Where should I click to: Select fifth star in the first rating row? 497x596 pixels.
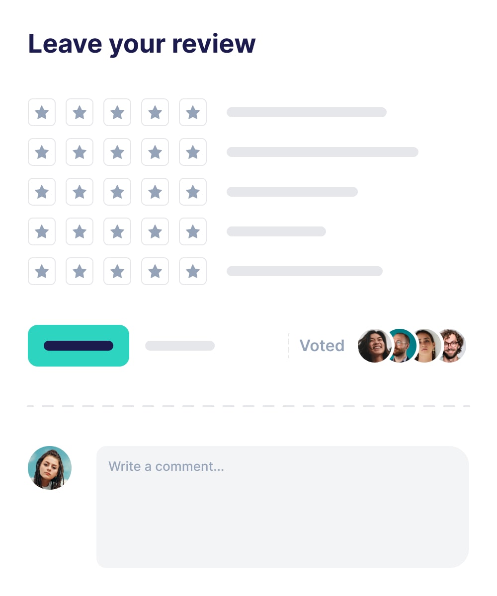[193, 112]
